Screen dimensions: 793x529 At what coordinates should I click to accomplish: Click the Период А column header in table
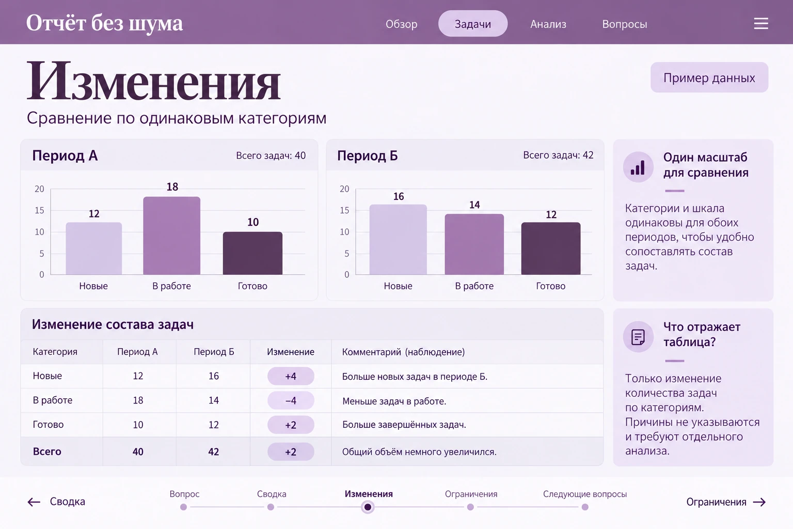click(137, 352)
